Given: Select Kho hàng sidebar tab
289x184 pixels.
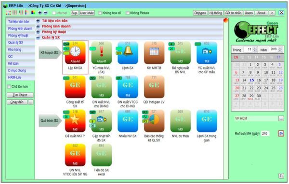Looking at the screenshot, I should pos(20,49).
